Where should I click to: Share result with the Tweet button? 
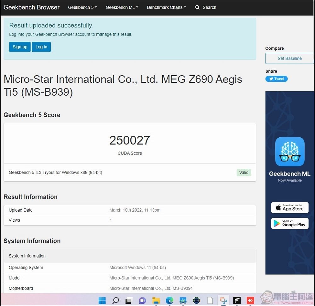click(x=276, y=79)
